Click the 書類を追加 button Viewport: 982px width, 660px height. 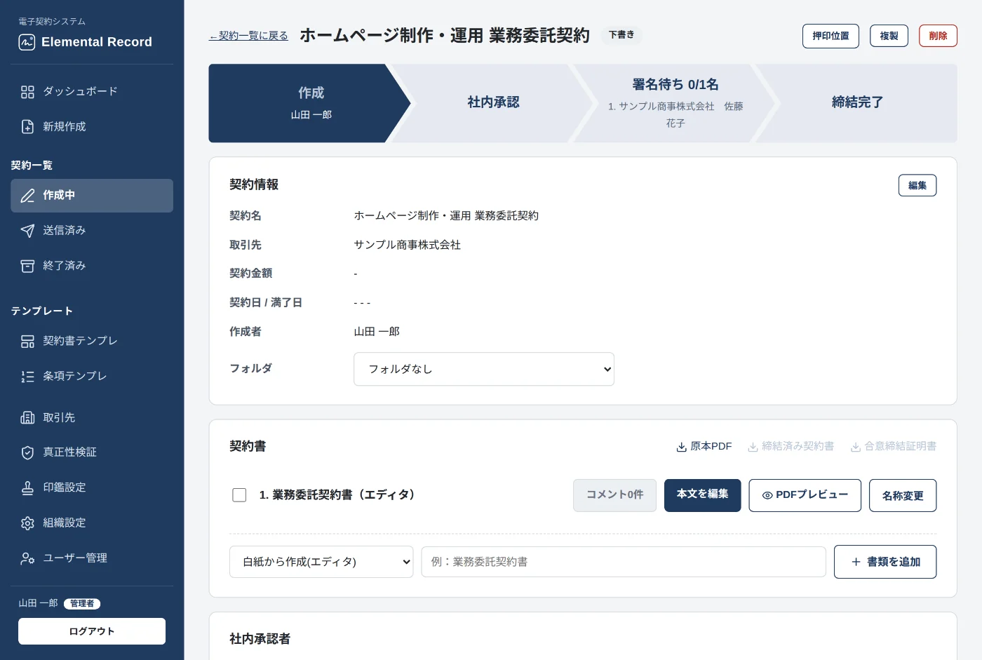point(885,562)
